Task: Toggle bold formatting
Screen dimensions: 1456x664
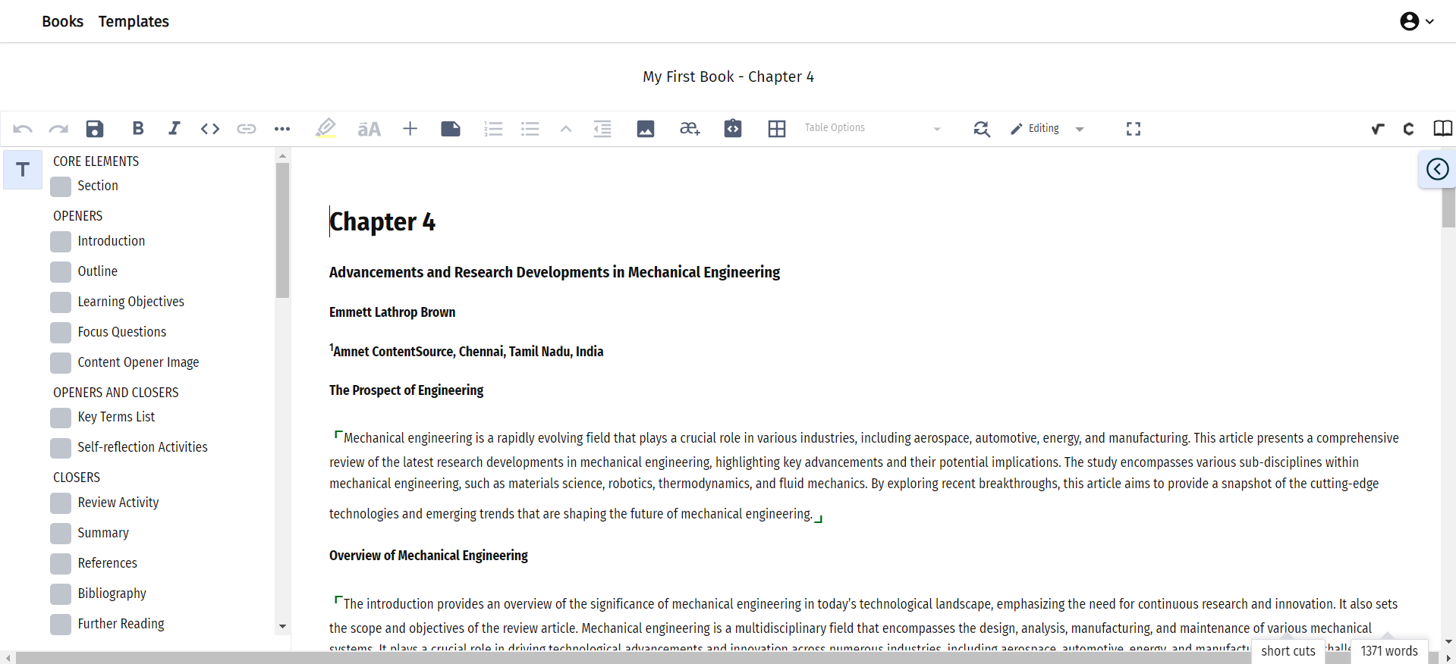Action: [137, 129]
